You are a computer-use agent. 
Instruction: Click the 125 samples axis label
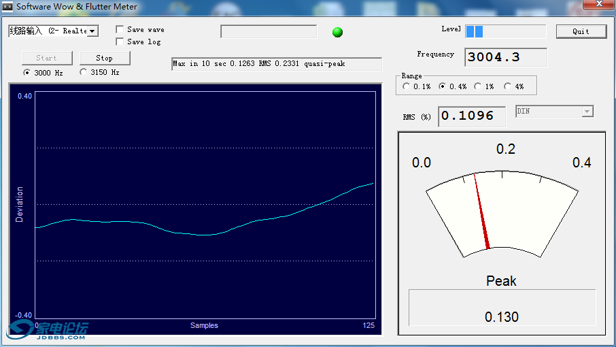(369, 325)
